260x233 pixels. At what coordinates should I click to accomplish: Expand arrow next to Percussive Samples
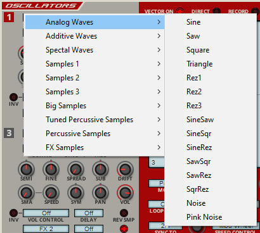159,134
